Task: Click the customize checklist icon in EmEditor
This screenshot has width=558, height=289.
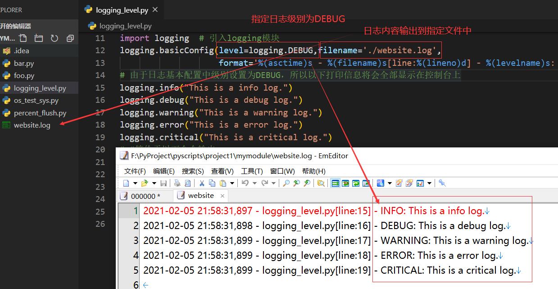Action: pyautogui.click(x=420, y=183)
